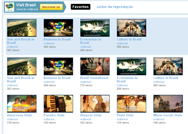Viewport: 188px width, 134px height.
Task: Click the second-row Culture in Brasil title
Action: pyautogui.click(x=166, y=78)
